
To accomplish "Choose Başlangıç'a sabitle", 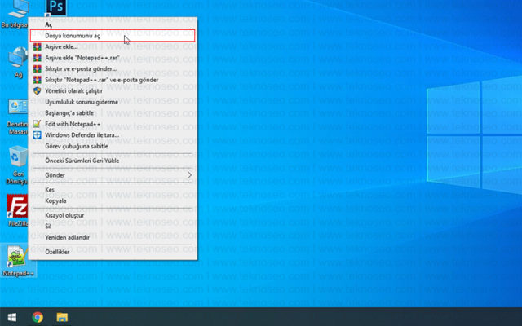I will point(113,112).
